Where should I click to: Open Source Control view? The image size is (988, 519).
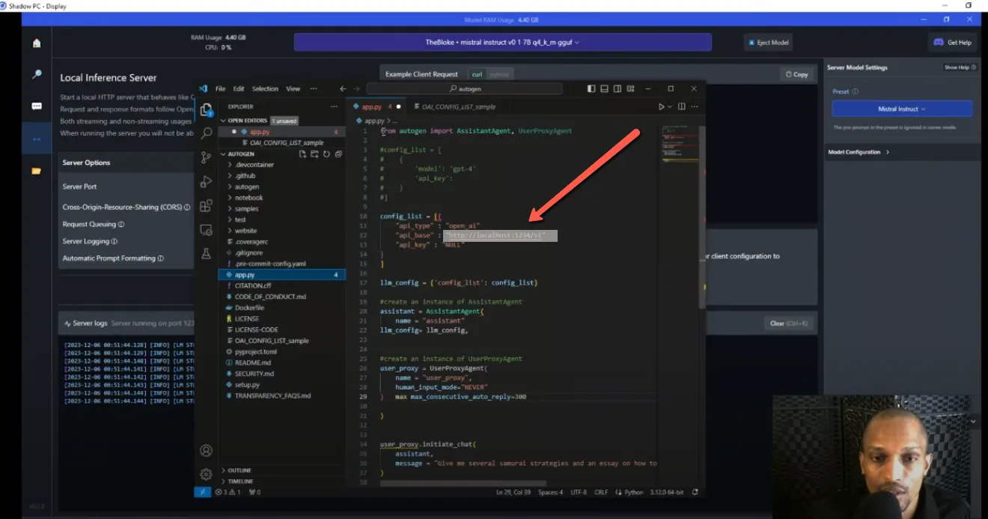tap(206, 157)
